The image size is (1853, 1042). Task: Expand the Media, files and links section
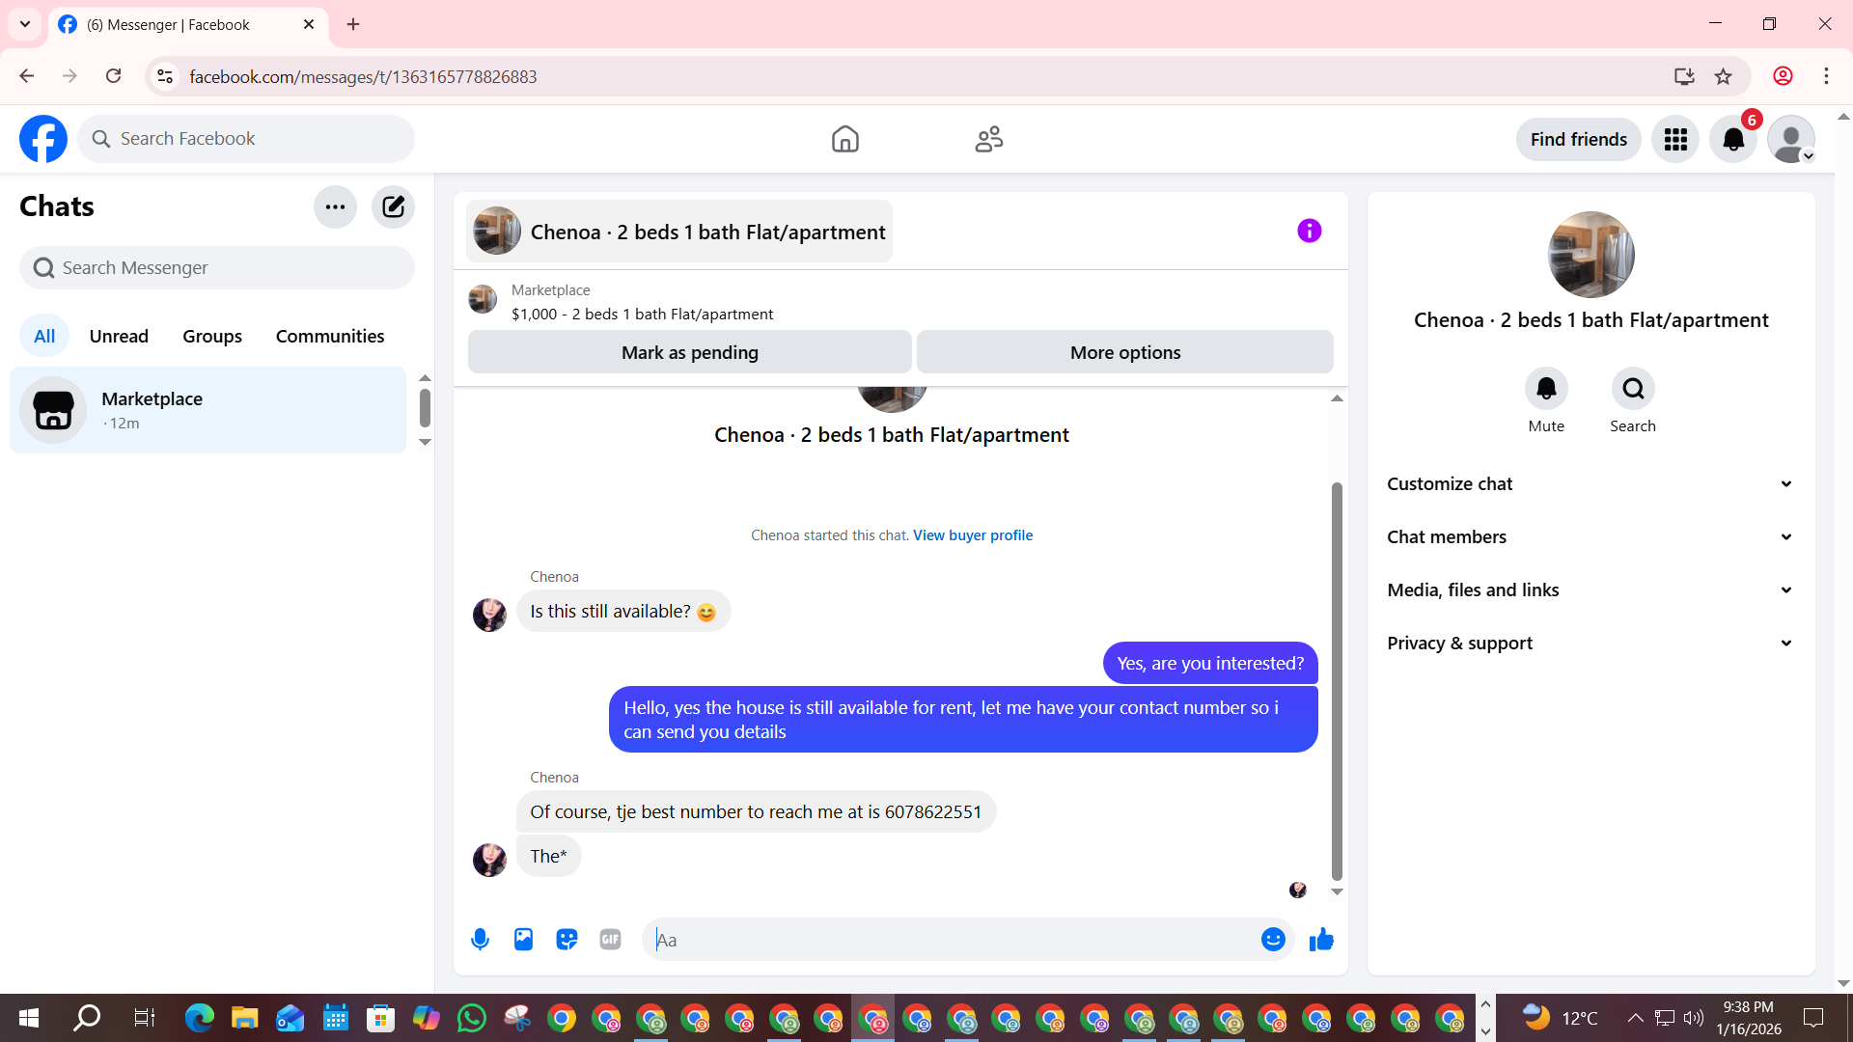click(x=1590, y=590)
